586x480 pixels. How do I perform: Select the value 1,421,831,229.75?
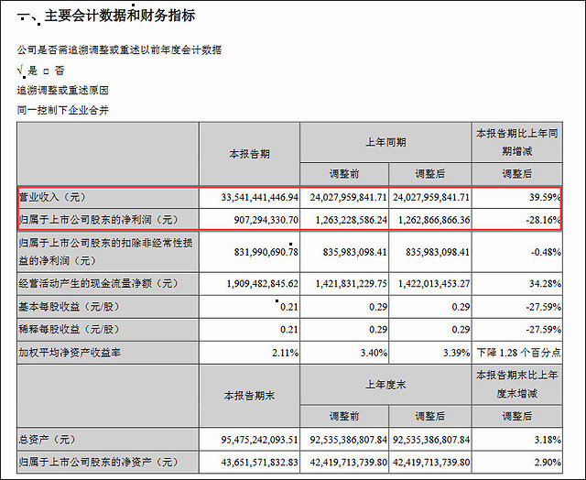[352, 284]
